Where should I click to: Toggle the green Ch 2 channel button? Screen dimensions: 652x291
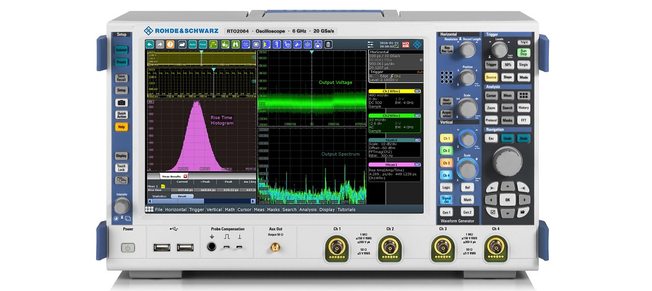(x=446, y=151)
